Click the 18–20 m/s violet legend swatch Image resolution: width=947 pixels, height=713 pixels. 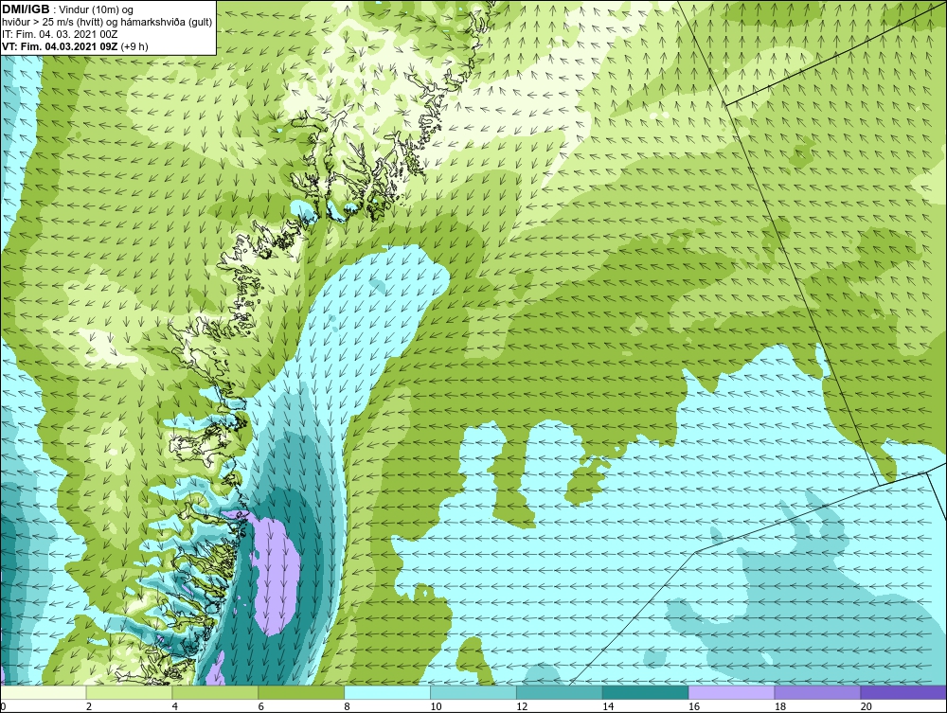tap(818, 692)
